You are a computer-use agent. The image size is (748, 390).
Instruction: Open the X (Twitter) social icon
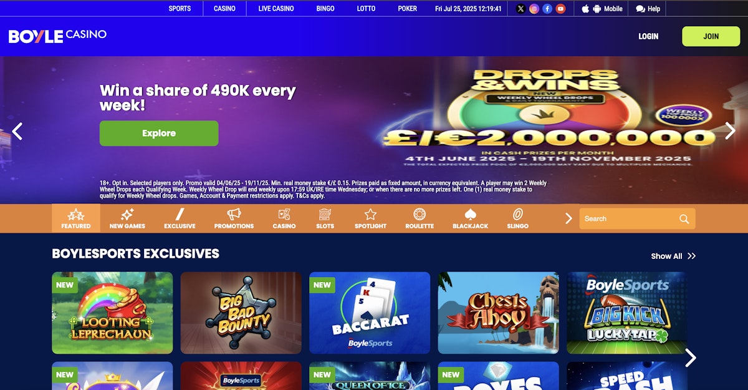(x=521, y=9)
